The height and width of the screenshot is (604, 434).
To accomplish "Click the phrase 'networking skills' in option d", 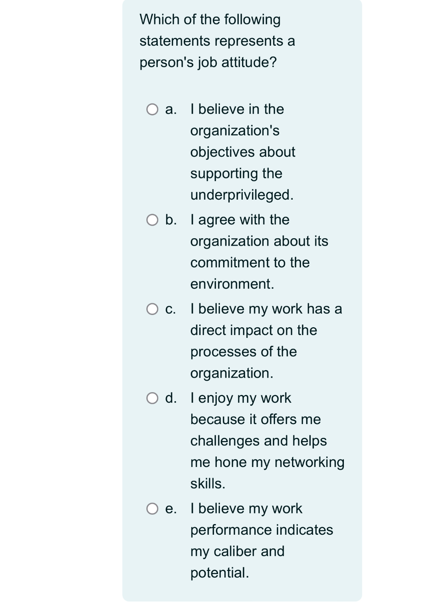I will [307, 463].
